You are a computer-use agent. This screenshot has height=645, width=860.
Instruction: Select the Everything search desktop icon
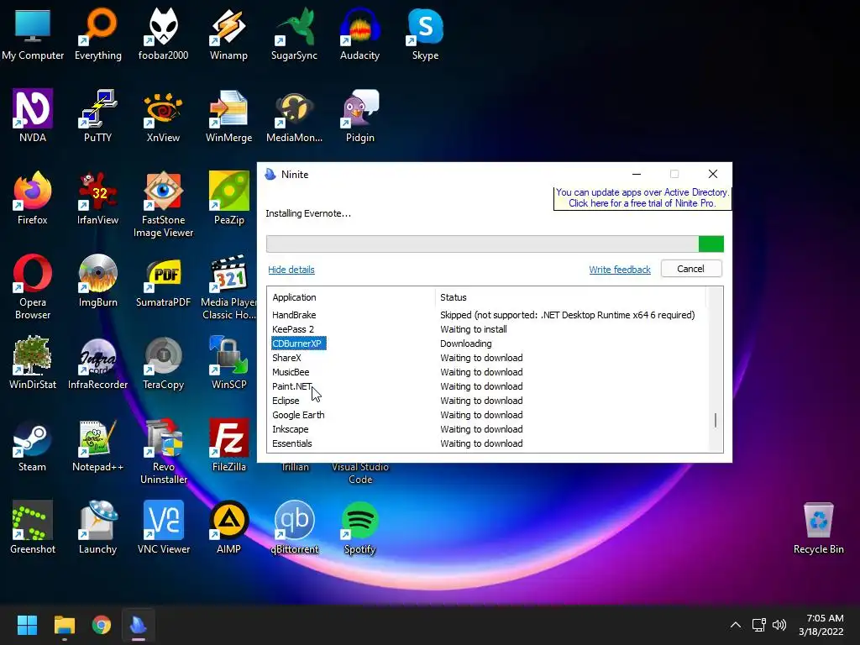coord(98,34)
